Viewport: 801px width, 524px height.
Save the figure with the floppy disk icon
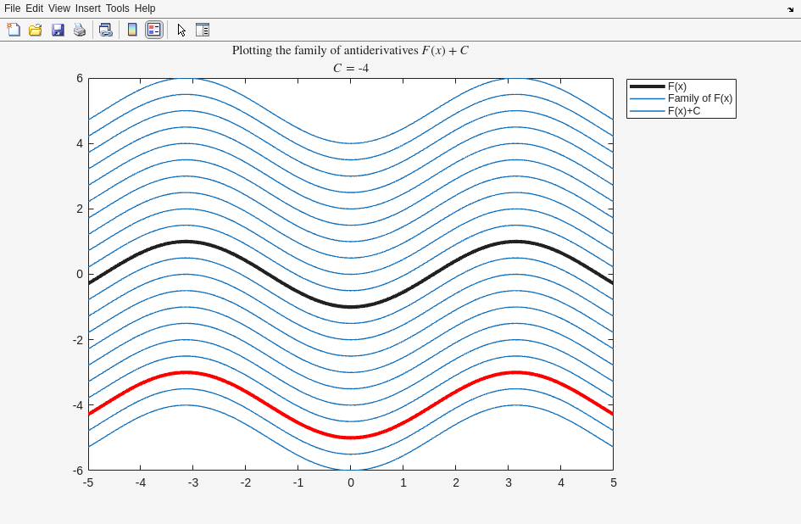coord(58,30)
